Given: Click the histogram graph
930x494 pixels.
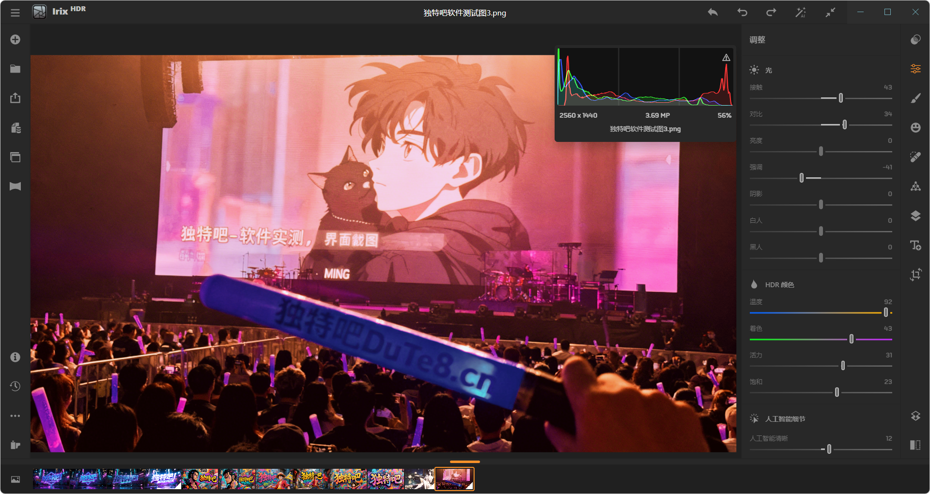Looking at the screenshot, I should click(645, 77).
